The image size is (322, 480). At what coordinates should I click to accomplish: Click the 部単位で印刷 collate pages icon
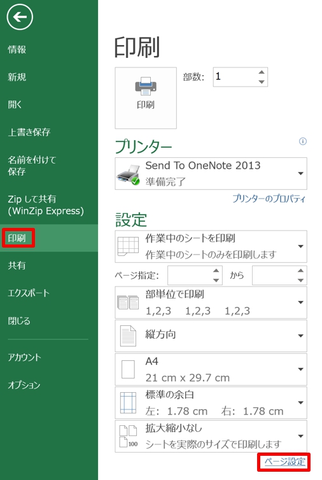129,302
